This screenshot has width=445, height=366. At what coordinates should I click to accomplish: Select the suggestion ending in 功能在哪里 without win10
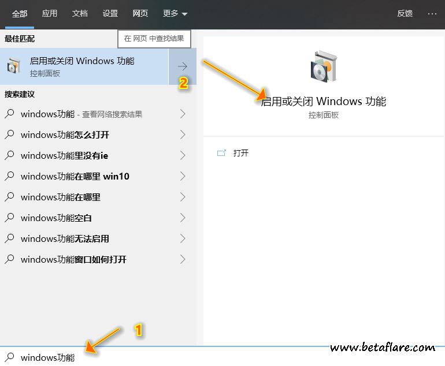pos(98,197)
